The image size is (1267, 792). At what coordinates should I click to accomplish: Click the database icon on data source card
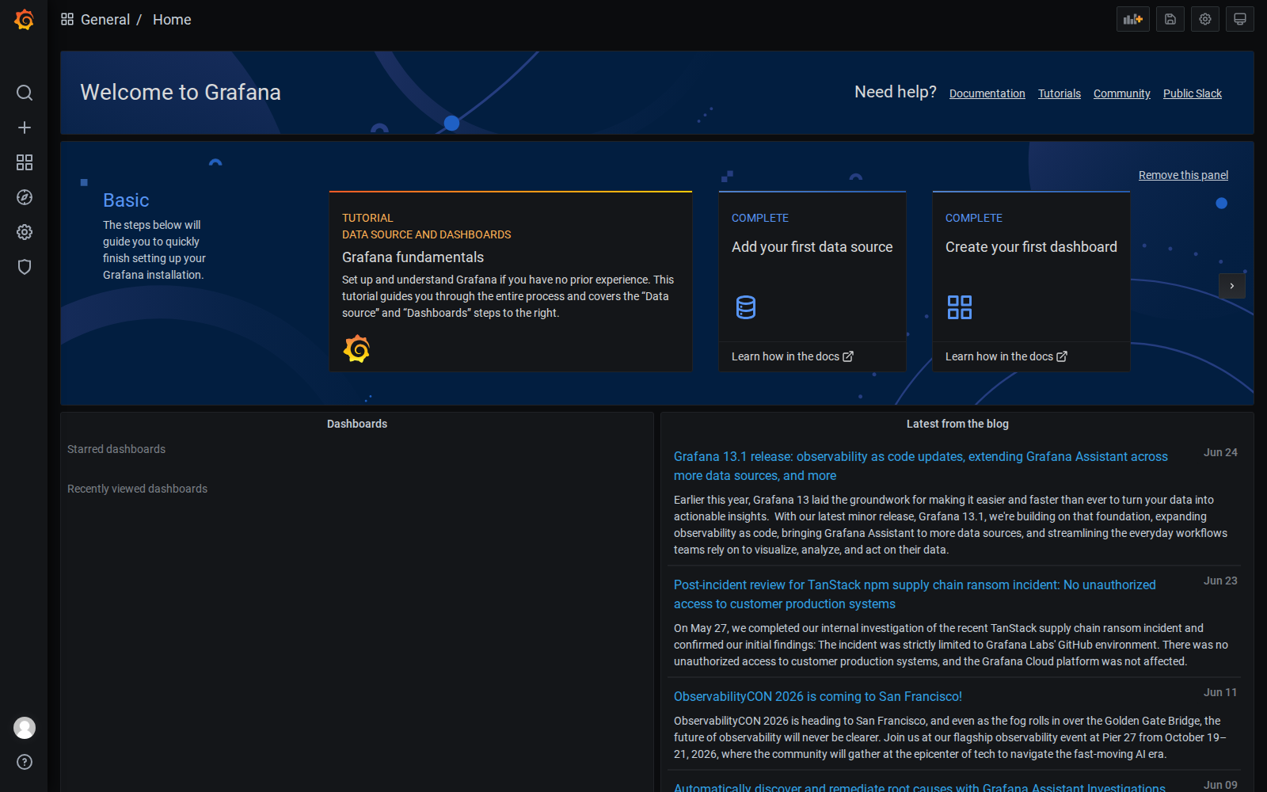click(x=746, y=307)
